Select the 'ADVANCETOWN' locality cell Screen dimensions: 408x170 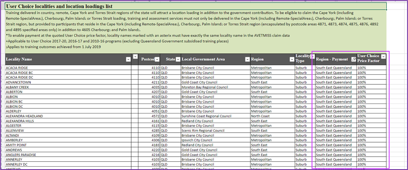coord(68,82)
